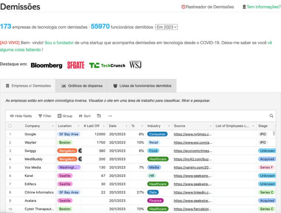
Task: Open Swiggy's economictimes source link
Action: tap(193, 151)
